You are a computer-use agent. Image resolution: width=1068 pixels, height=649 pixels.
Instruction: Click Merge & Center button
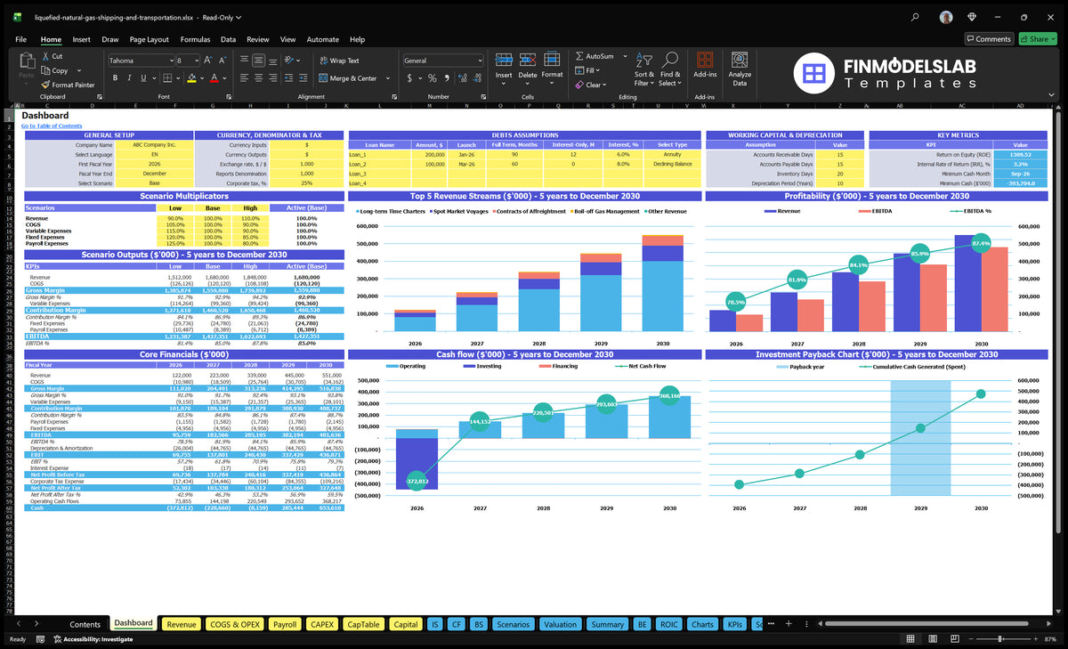pyautogui.click(x=347, y=78)
